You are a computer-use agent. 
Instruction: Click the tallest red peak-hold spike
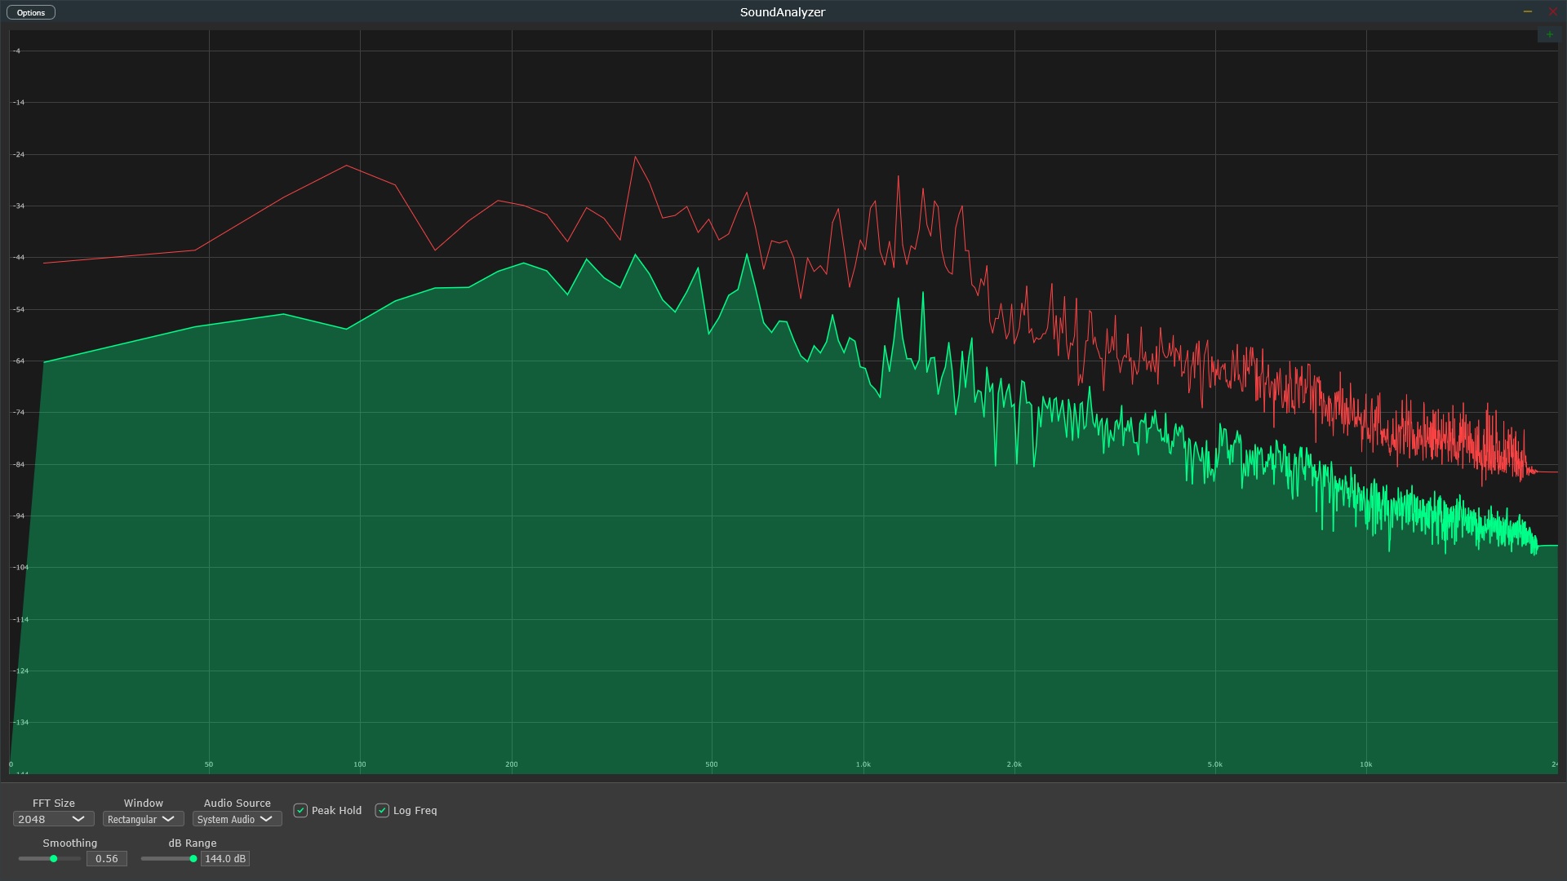click(635, 157)
